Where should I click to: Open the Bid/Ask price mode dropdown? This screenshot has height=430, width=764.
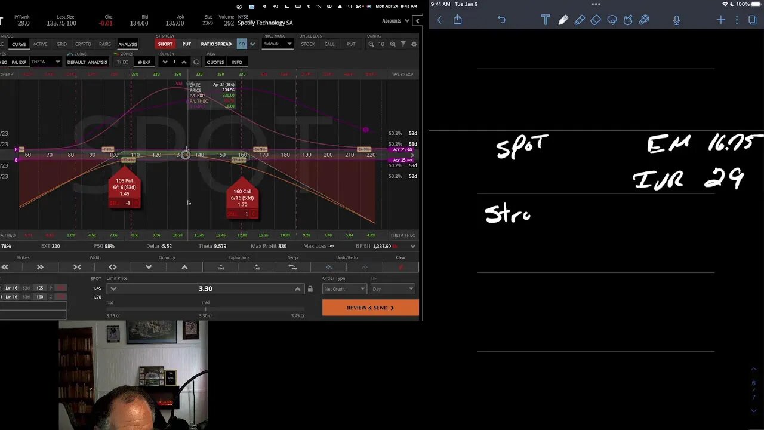click(278, 44)
